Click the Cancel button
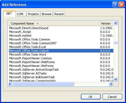Image resolution: width=126 pixels, height=103 pixels. pos(112,97)
